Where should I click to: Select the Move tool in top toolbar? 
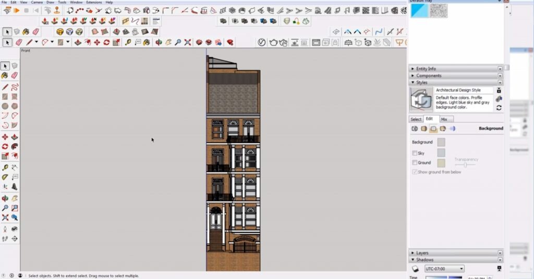tap(97, 43)
